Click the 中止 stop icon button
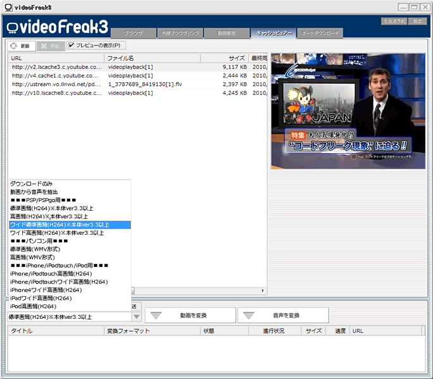This screenshot has height=379, width=433. tap(49, 46)
